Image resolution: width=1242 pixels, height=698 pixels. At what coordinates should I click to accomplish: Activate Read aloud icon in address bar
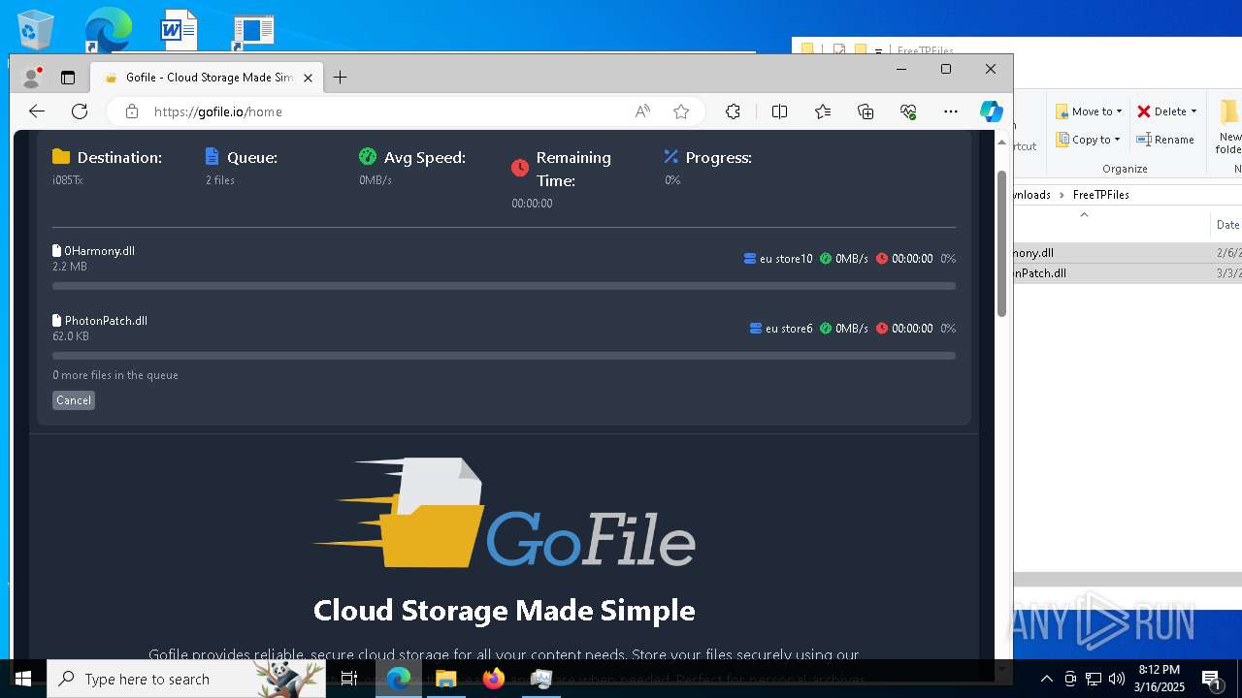(x=642, y=111)
